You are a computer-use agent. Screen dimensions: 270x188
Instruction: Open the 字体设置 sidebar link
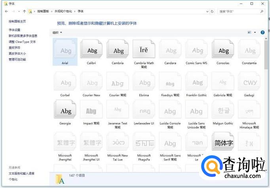(15, 30)
